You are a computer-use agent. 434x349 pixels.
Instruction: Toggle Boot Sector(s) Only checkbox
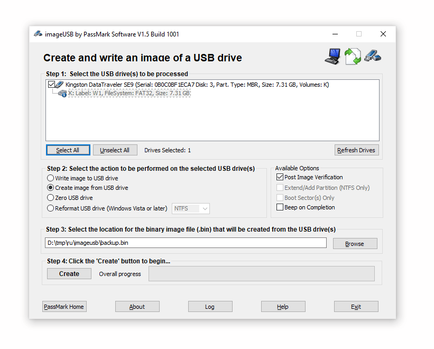(x=280, y=198)
